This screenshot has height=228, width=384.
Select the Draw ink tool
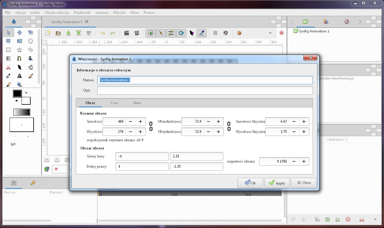click(30, 58)
